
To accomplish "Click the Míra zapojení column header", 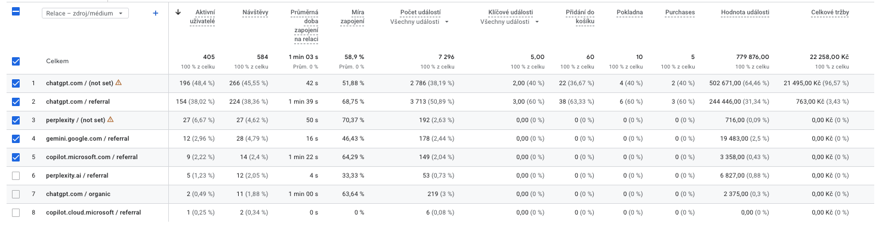I will coord(352,17).
